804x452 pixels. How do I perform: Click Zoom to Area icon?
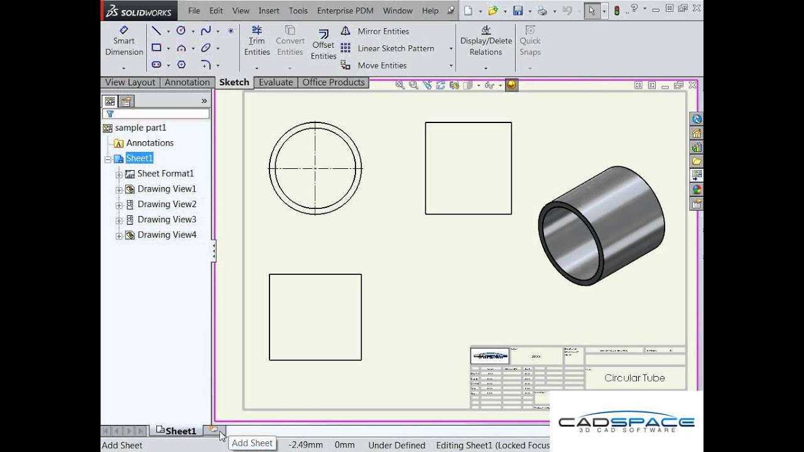pos(413,85)
